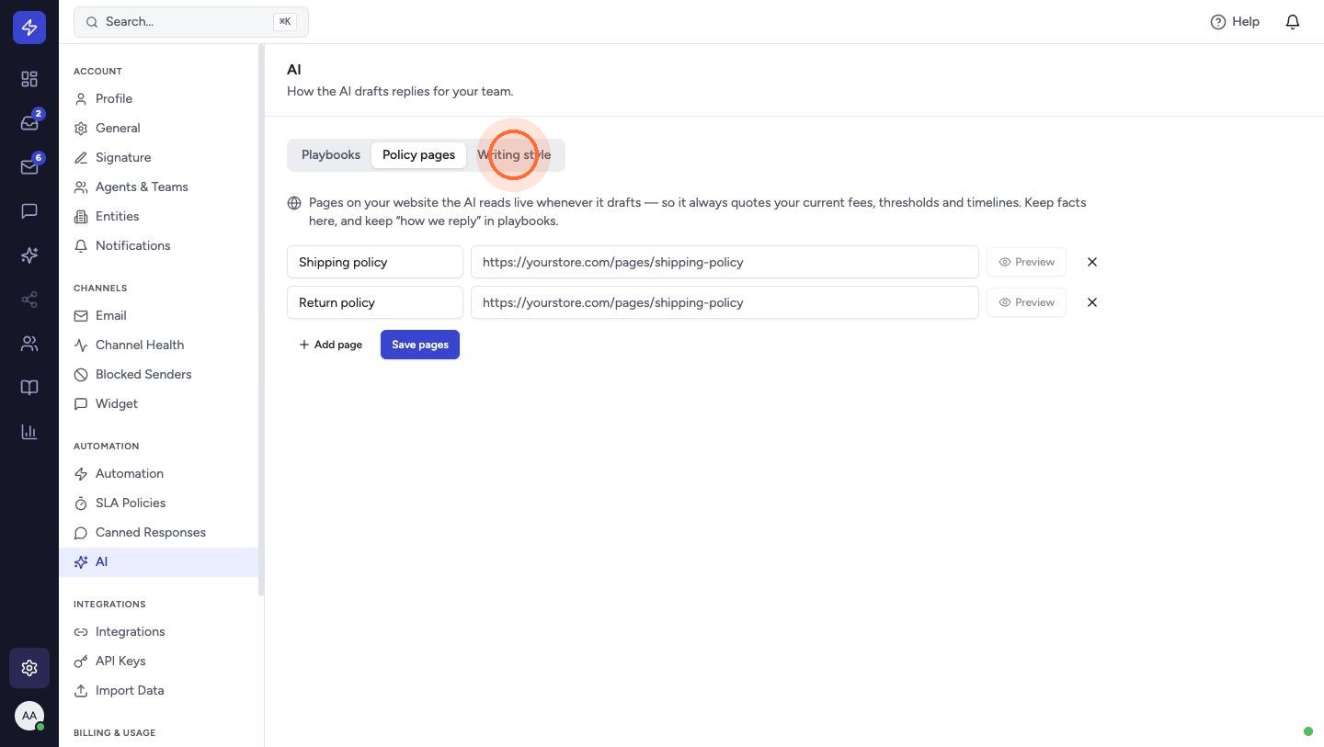This screenshot has height=747, width=1324.
Task: Open Channel Health settings
Action: pyautogui.click(x=159, y=345)
